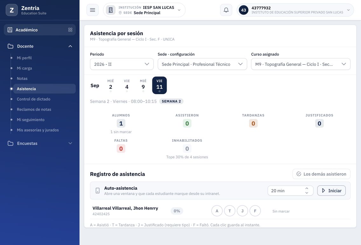Open Reclamos de notas page
The height and width of the screenshot is (245, 361).
click(34, 109)
